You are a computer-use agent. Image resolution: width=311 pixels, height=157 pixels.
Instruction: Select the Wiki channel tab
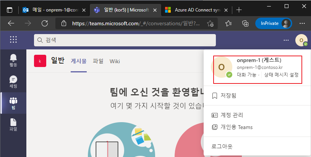[x=115, y=61]
